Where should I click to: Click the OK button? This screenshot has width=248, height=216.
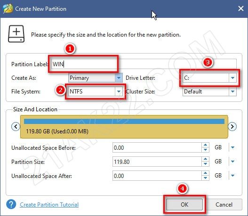pos(184,204)
